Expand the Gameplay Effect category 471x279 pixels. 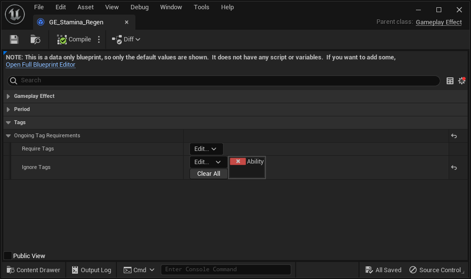[8, 96]
